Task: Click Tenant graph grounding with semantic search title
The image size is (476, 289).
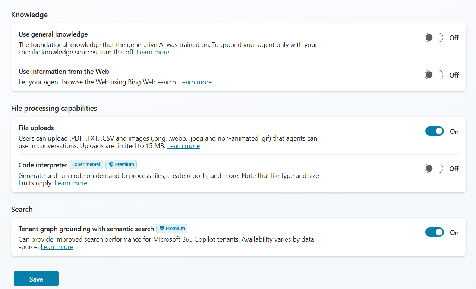Action: (86, 229)
